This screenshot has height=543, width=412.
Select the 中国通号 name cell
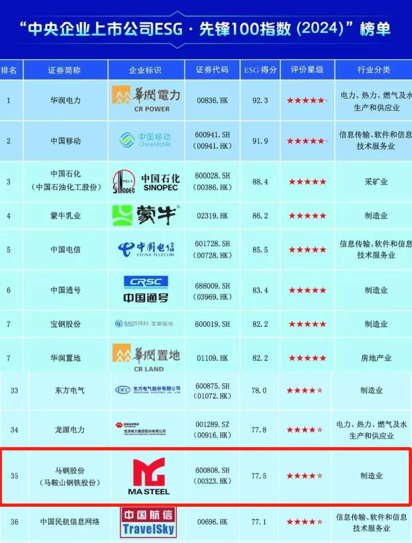66,290
